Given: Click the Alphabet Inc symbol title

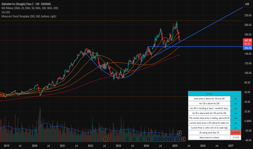Looking at the screenshot, I should [x=26, y=4].
